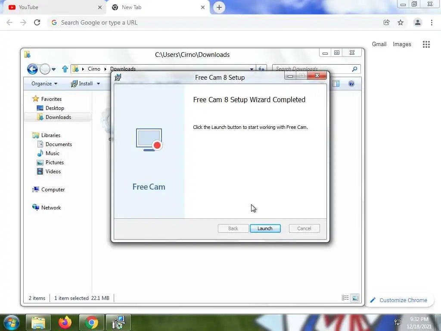Open the Explorer address bar history dropdown
Image resolution: width=441 pixels, height=331 pixels.
point(252,69)
